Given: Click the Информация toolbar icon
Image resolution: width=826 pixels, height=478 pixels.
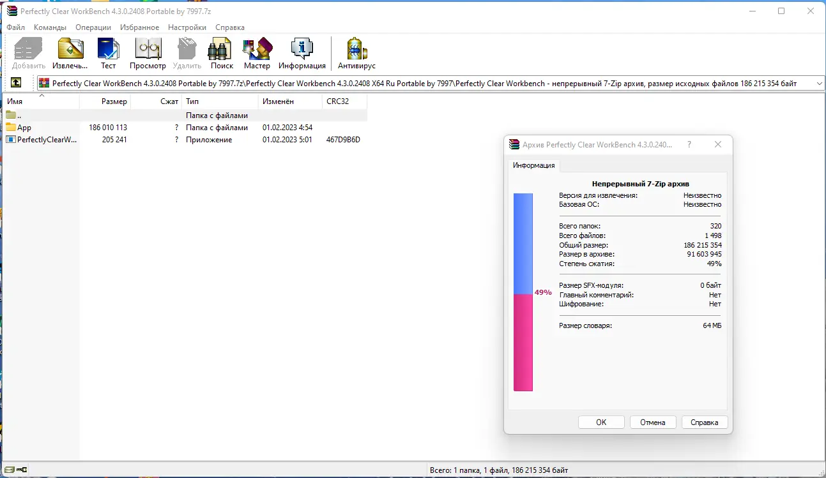Looking at the screenshot, I should point(302,49).
